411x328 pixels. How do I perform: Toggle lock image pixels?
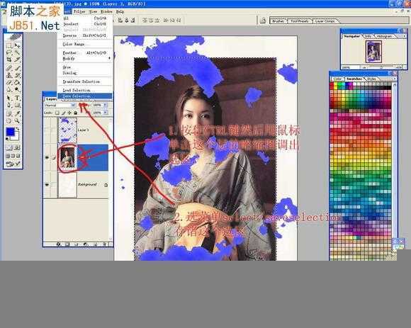(x=64, y=113)
